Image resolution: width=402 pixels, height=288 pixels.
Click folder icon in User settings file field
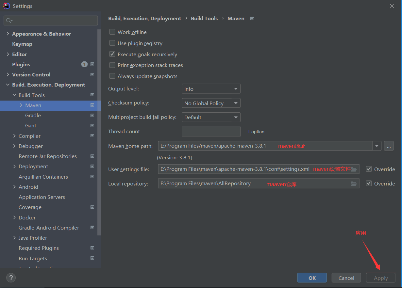click(354, 169)
